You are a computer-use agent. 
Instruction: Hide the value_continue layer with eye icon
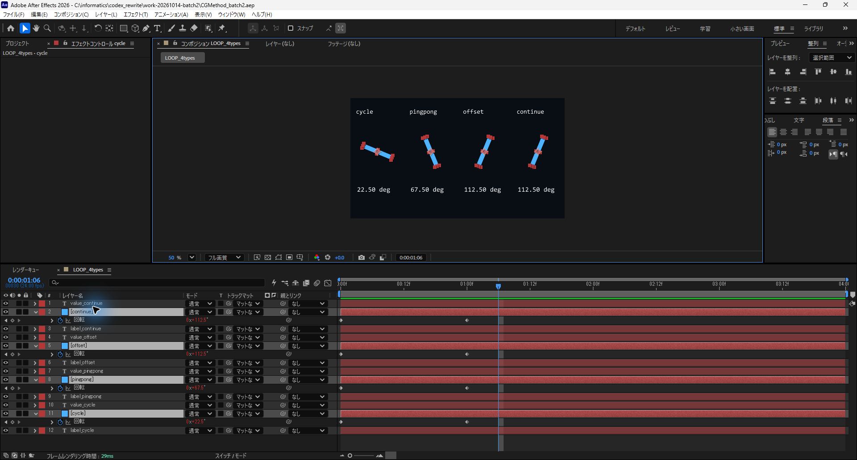5,304
